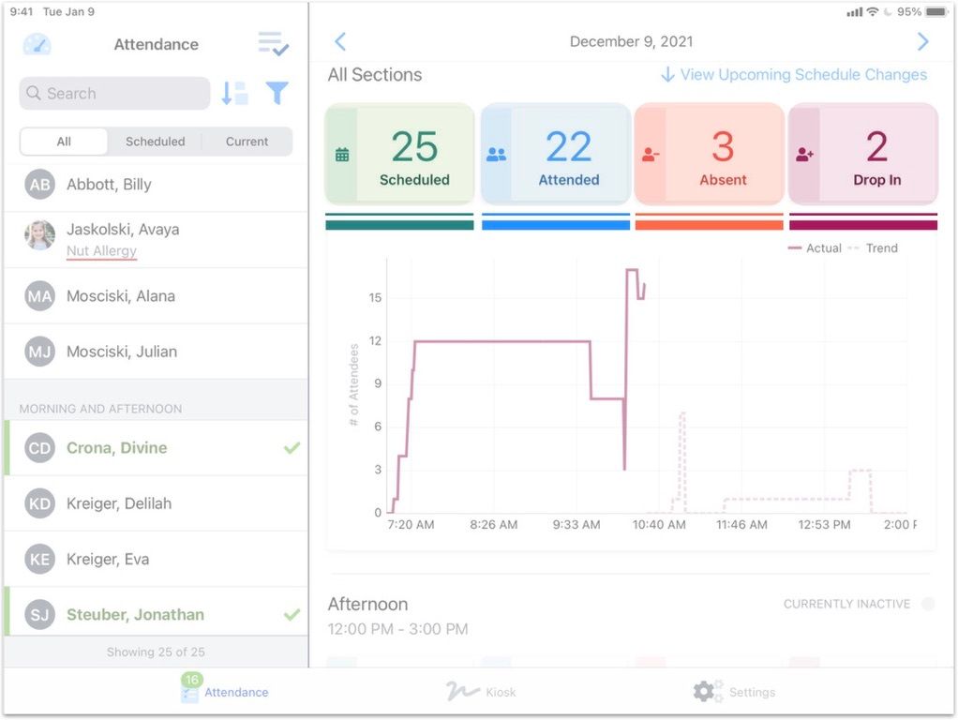Screen dimensions: 958x720
Task: Click the people icon on Attended card
Action: pos(496,155)
